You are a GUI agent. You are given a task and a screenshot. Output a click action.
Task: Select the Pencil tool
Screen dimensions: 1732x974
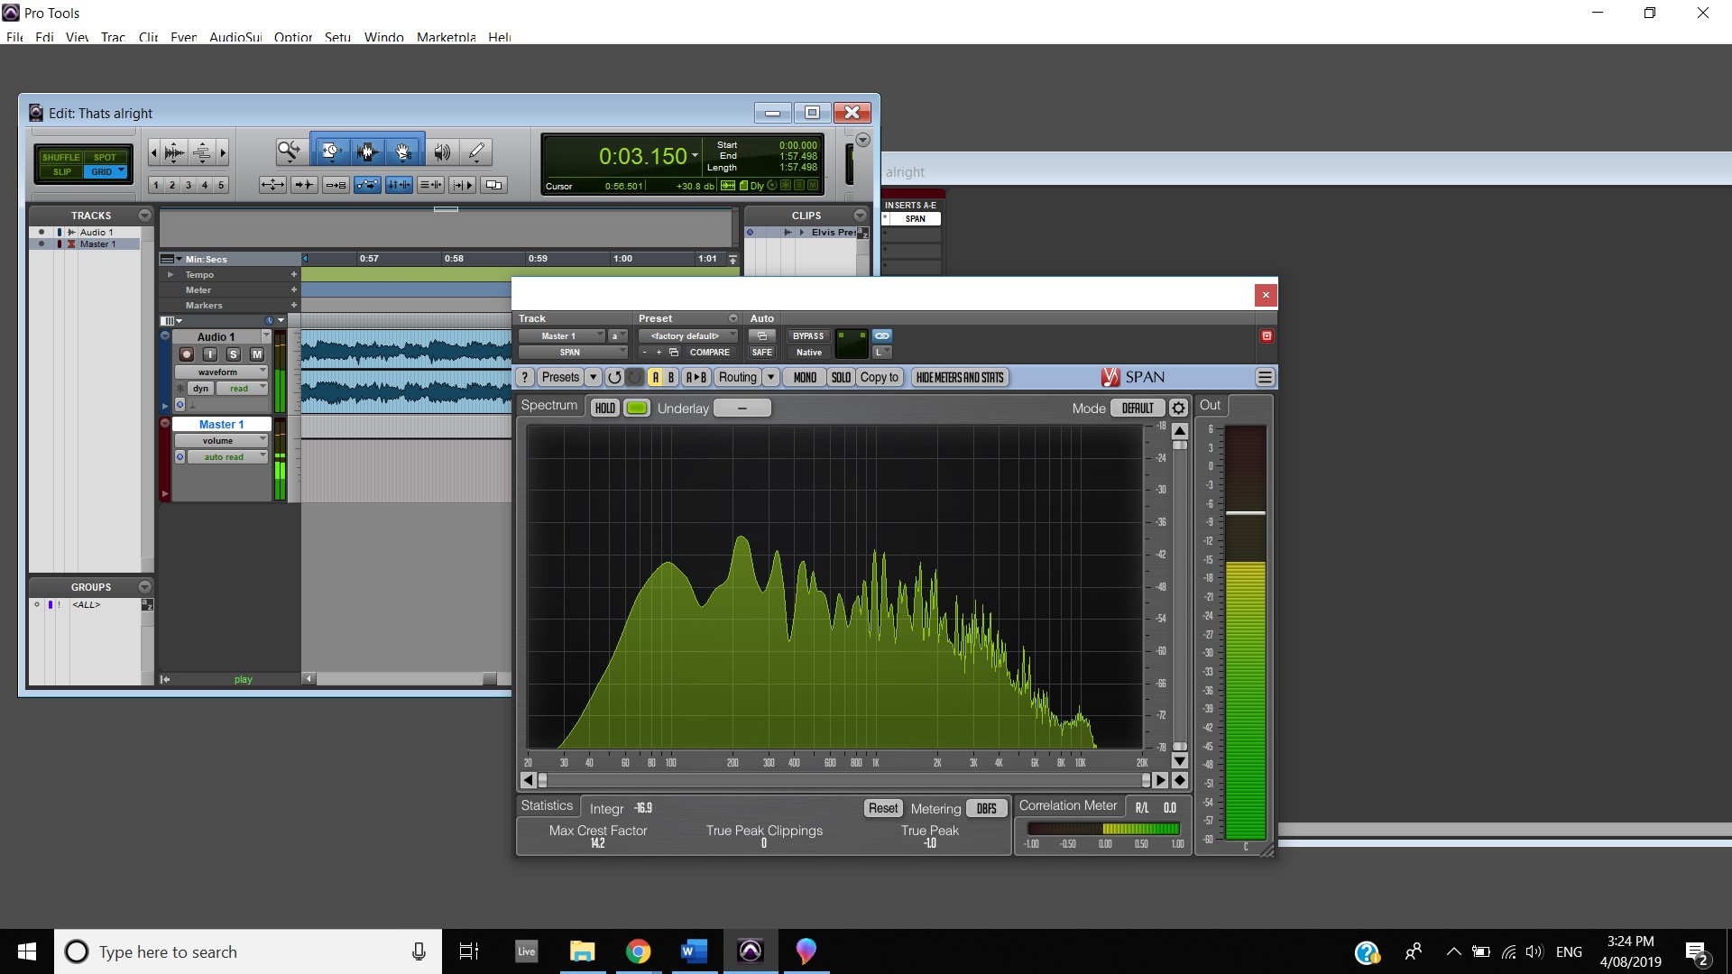476,152
